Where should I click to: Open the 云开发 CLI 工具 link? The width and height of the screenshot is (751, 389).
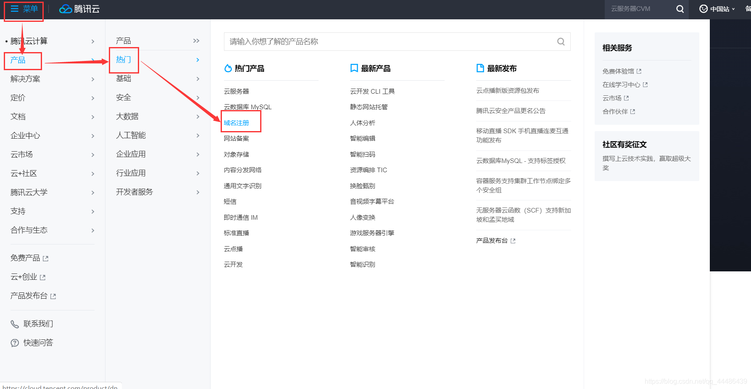(x=372, y=91)
